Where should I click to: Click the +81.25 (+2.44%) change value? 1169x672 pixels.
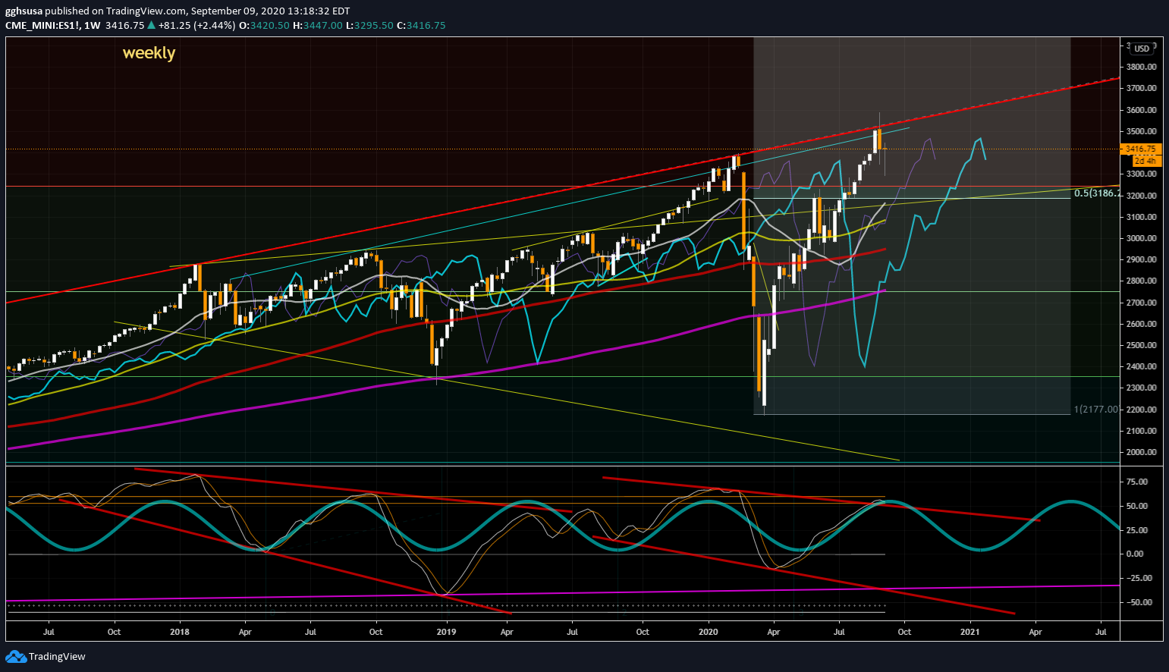pyautogui.click(x=197, y=25)
